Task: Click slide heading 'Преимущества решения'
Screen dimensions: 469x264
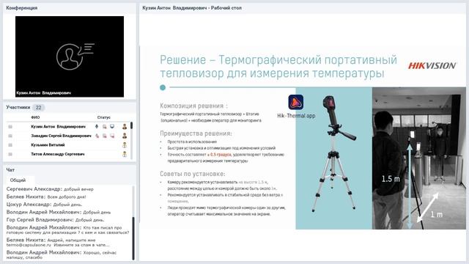Action: click(196, 133)
